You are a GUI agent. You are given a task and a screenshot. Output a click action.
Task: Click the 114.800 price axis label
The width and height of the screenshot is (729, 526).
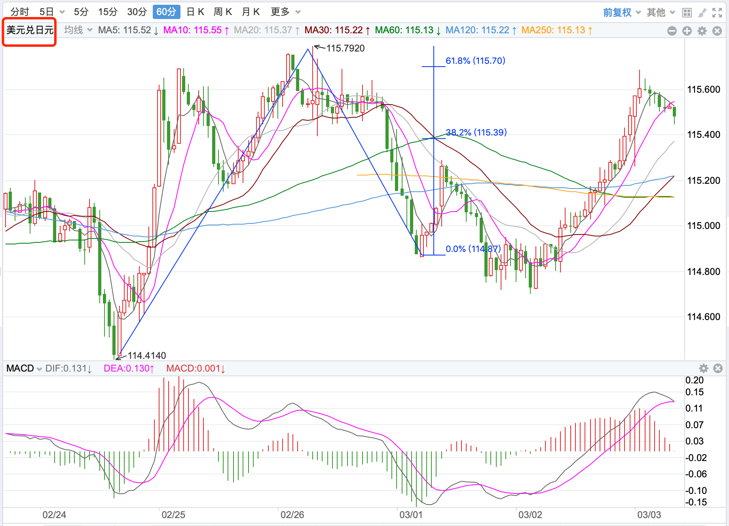click(x=704, y=272)
